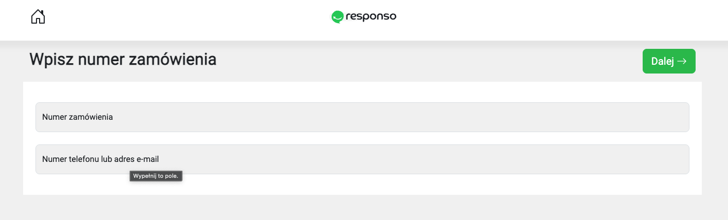Click the home icon in header

click(x=38, y=17)
